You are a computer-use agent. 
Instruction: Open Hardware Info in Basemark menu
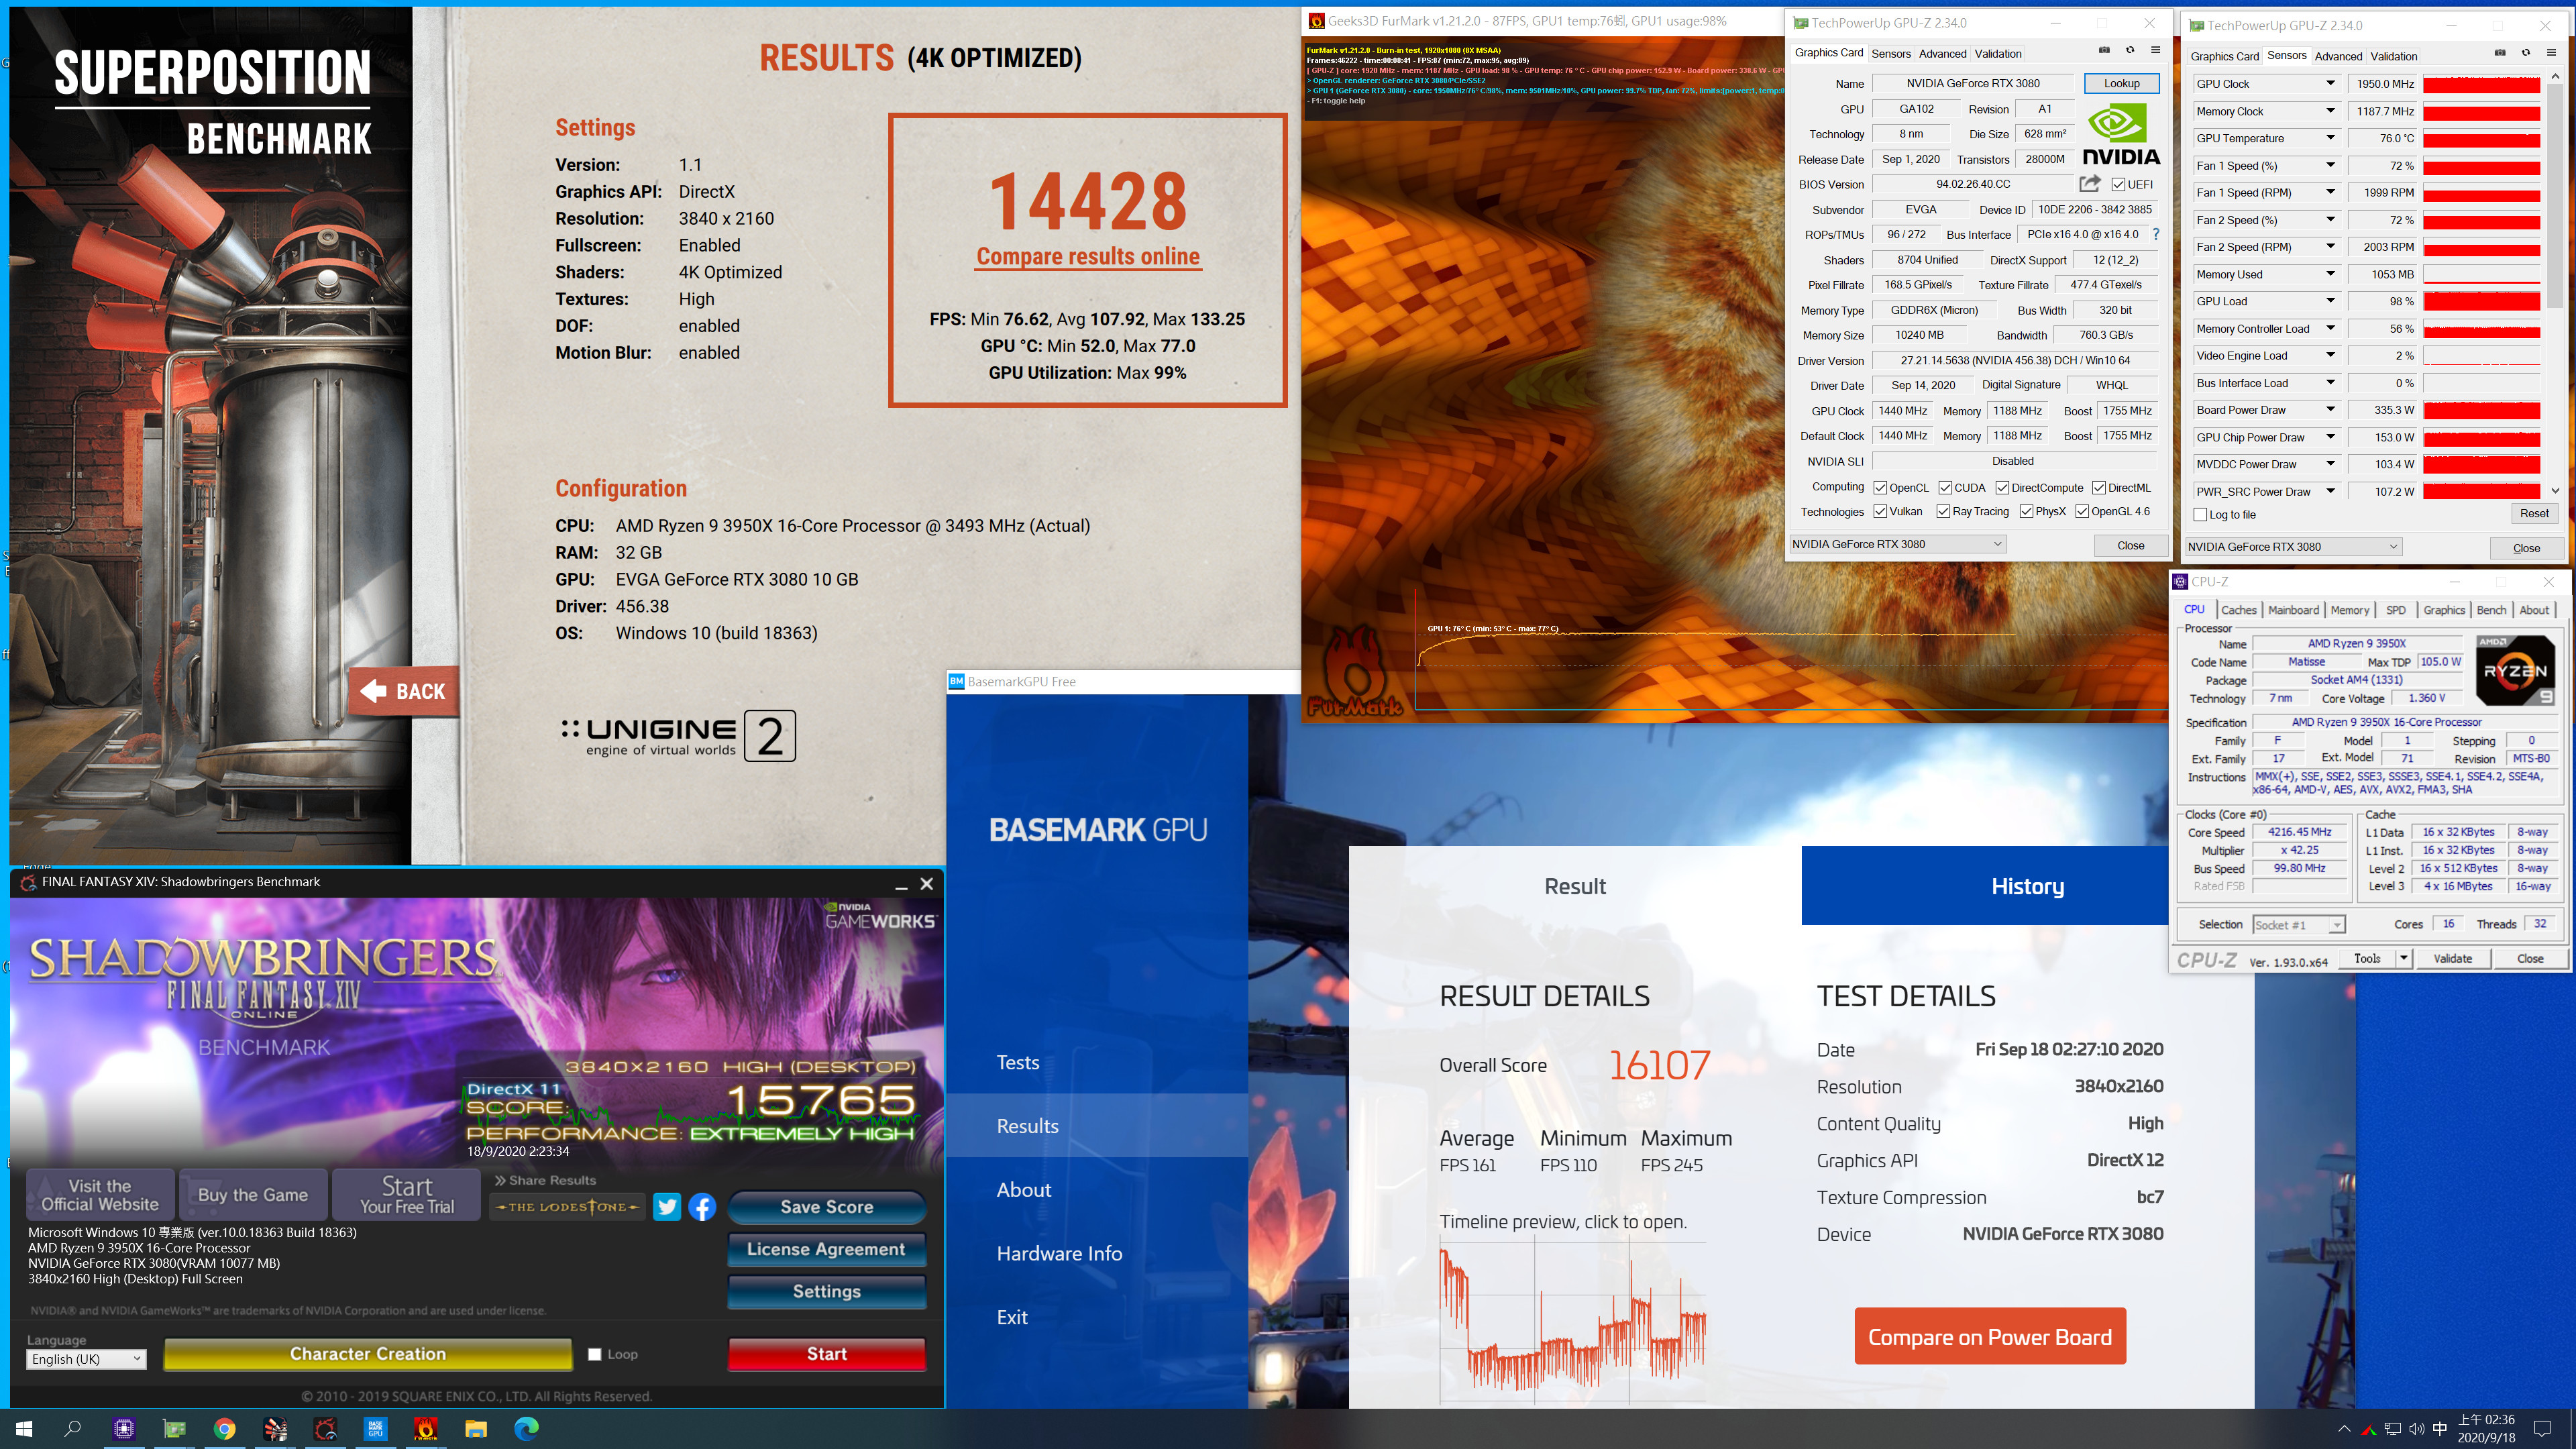click(x=1059, y=1254)
